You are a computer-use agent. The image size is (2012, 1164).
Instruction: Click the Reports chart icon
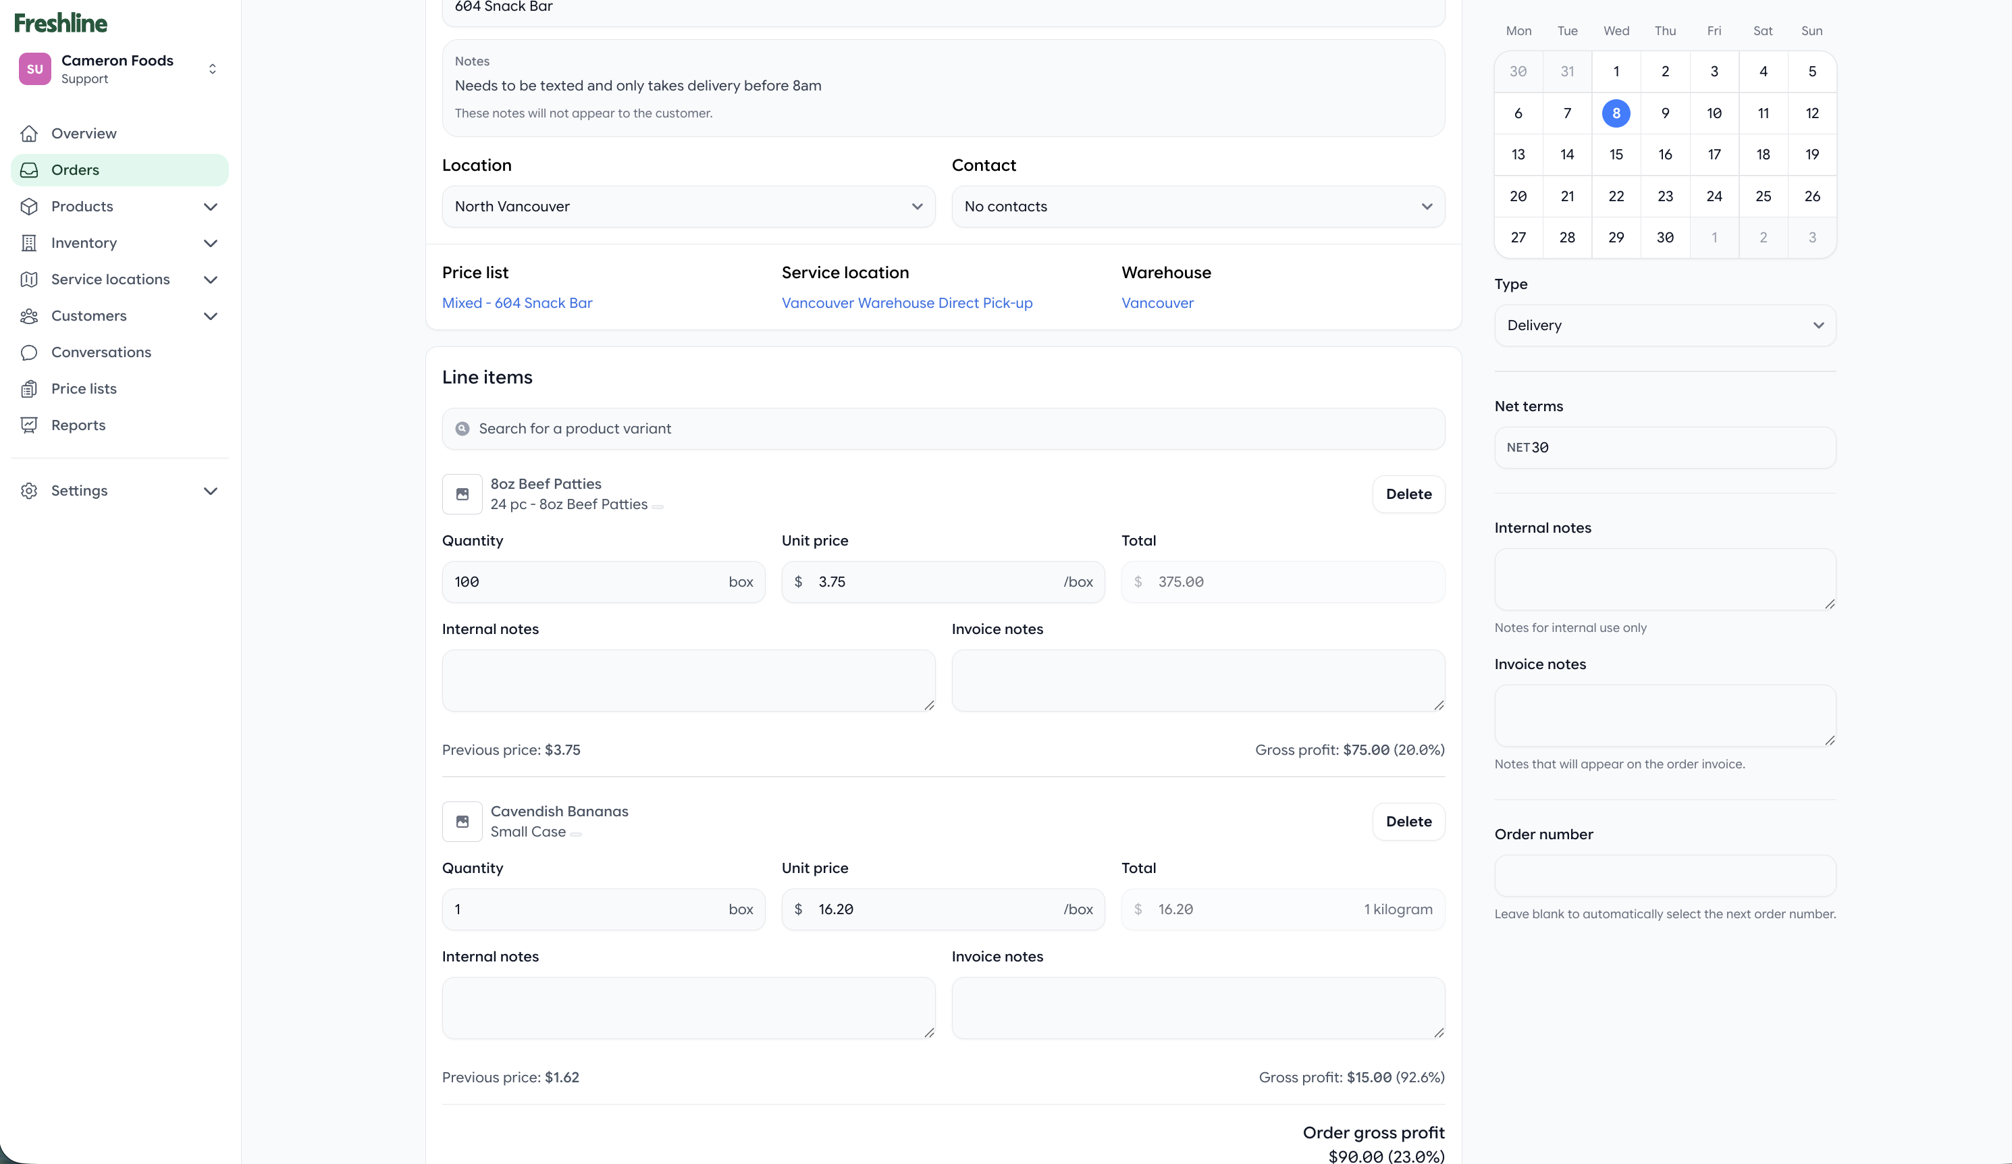tap(30, 425)
